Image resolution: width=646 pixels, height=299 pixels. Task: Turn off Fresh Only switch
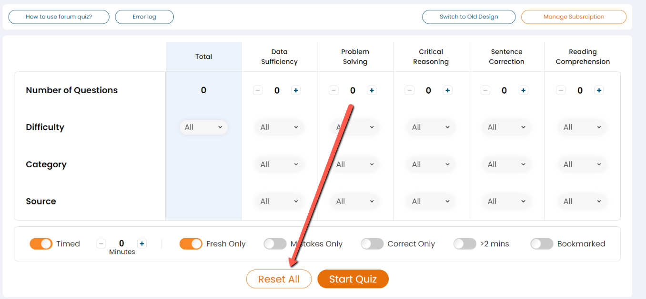(191, 244)
